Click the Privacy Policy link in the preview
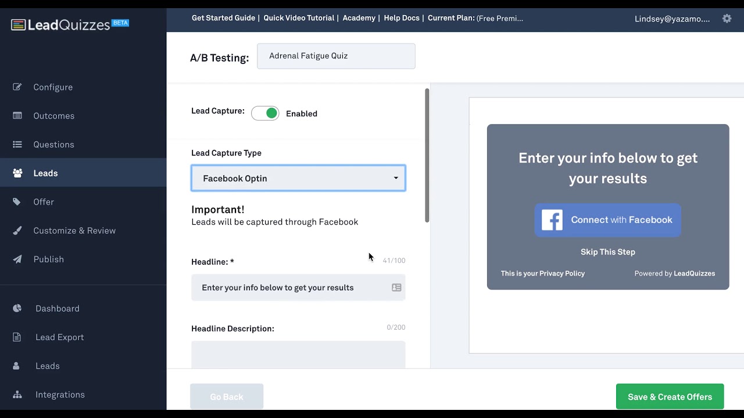The width and height of the screenshot is (744, 418). [543, 273]
